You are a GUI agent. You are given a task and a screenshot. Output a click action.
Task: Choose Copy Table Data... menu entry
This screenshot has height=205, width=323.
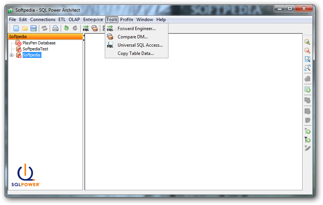tap(136, 53)
